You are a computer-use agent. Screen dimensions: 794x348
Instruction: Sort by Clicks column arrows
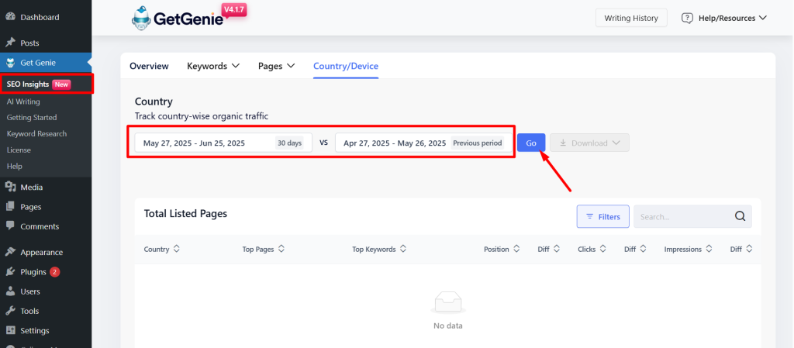[x=603, y=249]
